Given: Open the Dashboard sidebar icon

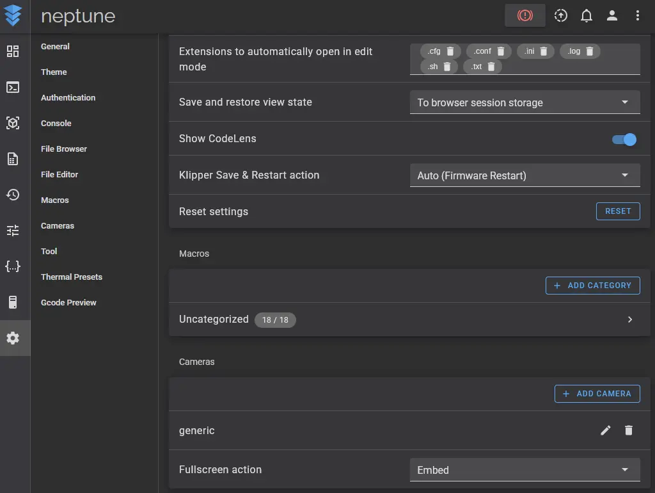Looking at the screenshot, I should (x=13, y=51).
